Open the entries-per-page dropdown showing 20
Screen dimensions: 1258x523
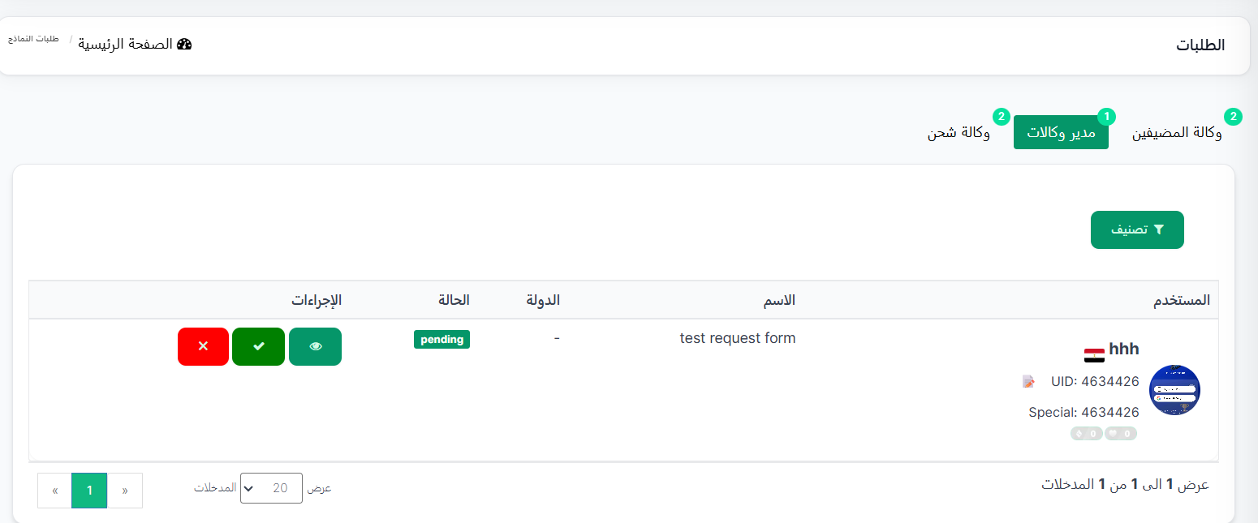click(x=271, y=488)
